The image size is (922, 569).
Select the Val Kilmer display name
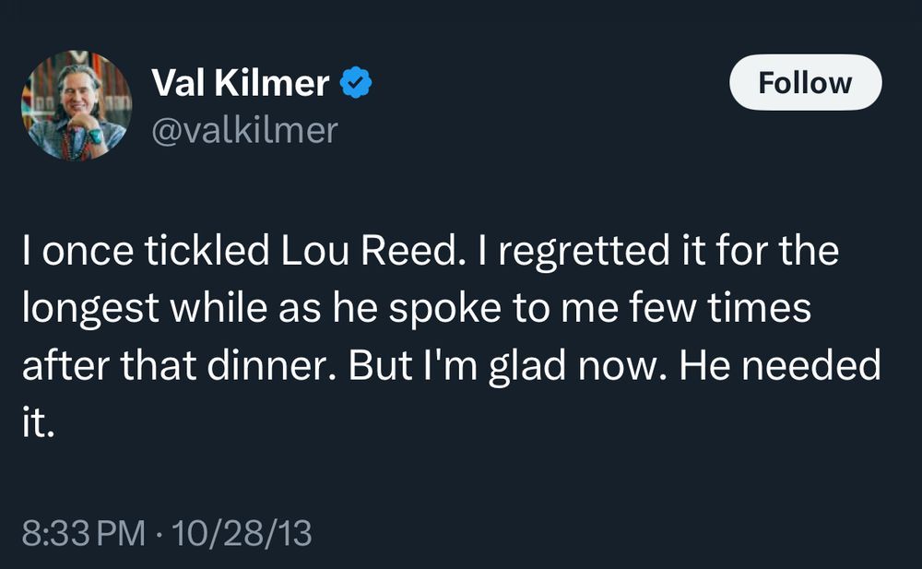[240, 84]
